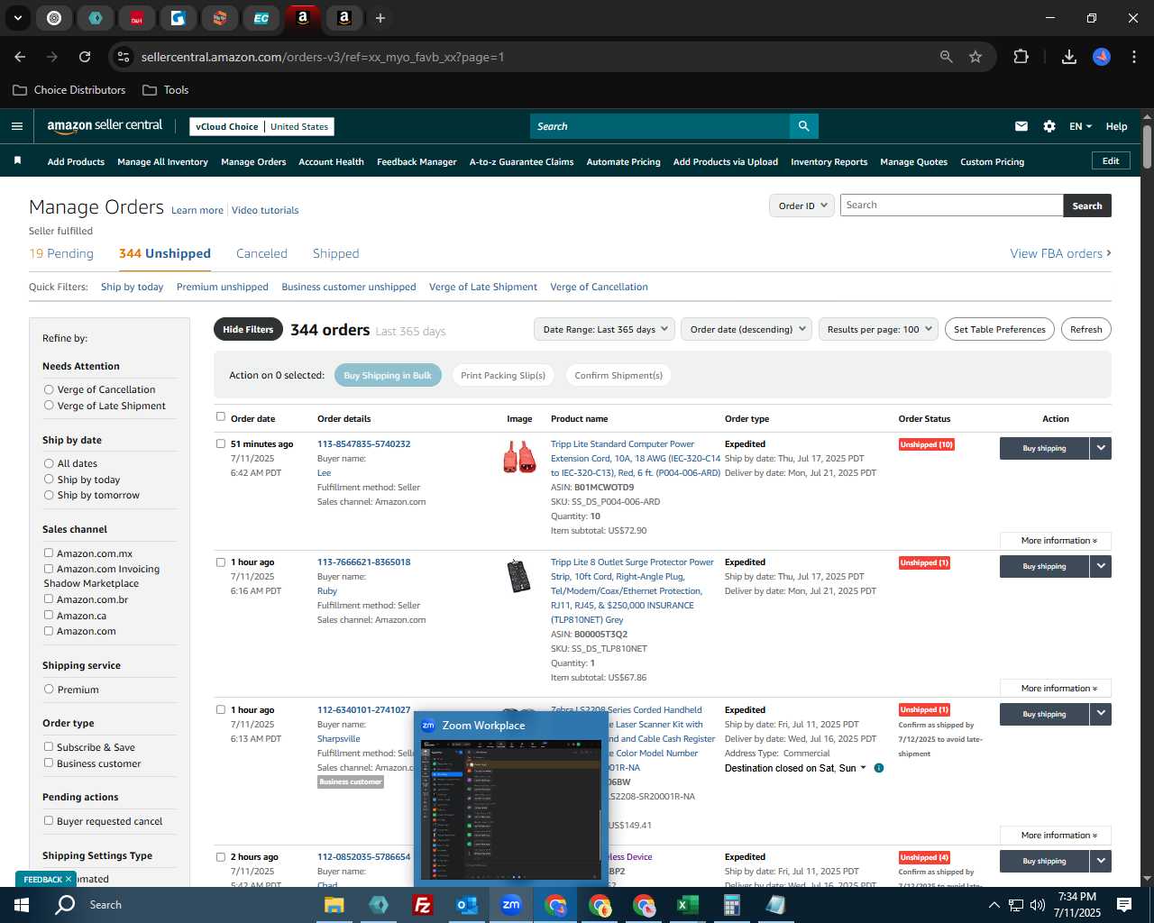Viewport: 1154px width, 923px height.
Task: Click the Hide Filters button
Action: (248, 329)
